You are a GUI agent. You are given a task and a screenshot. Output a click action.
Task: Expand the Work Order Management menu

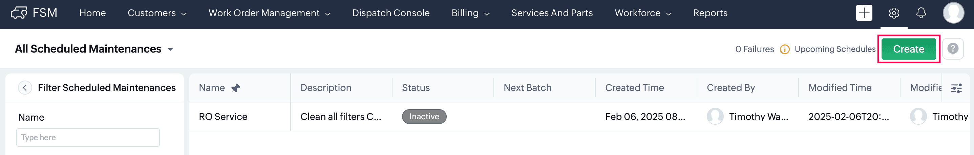(269, 13)
